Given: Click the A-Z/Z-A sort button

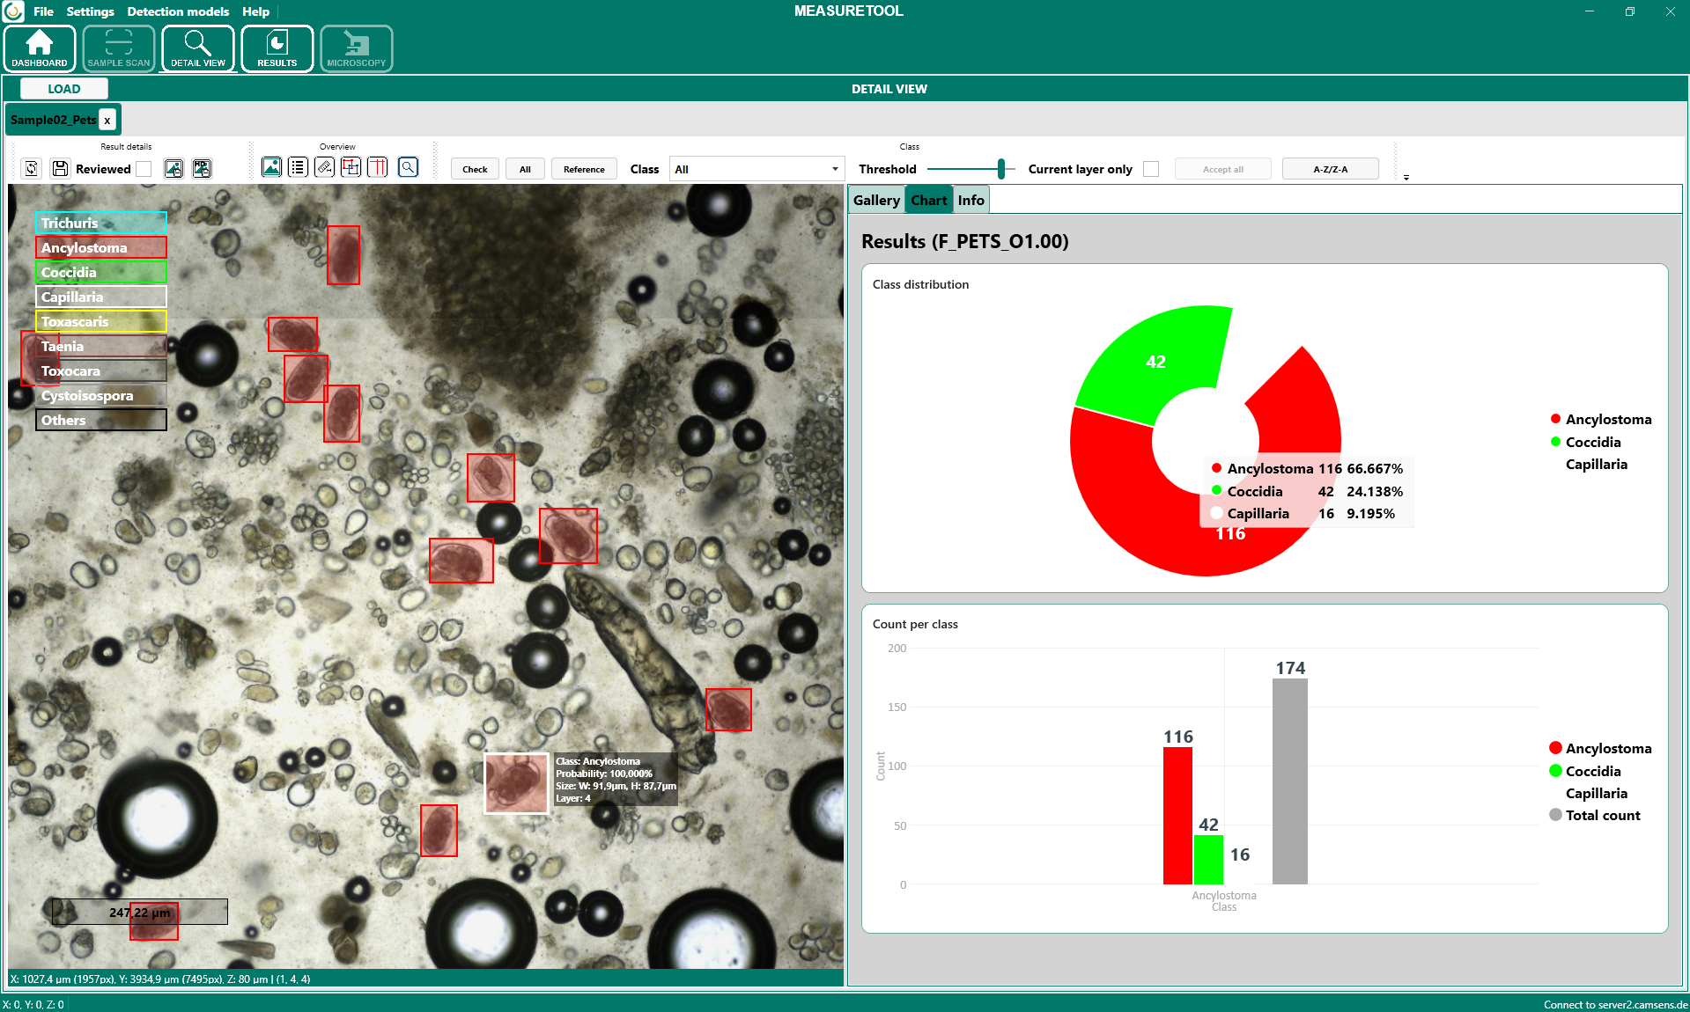Looking at the screenshot, I should (1330, 169).
